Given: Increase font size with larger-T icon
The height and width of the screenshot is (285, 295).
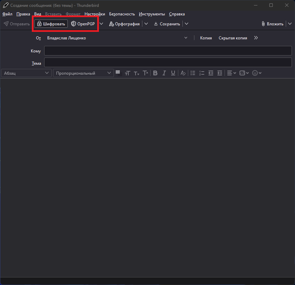Looking at the screenshot, I should coord(145,73).
